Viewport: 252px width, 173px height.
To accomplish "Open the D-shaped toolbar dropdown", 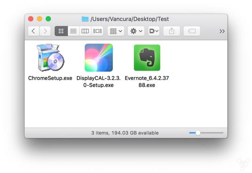I will 154,31.
